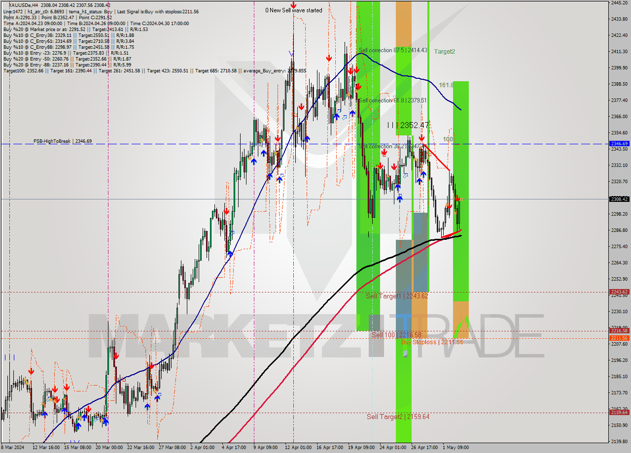Click the red 2159.64 price tag on axis
631x453 pixels.
(619, 413)
